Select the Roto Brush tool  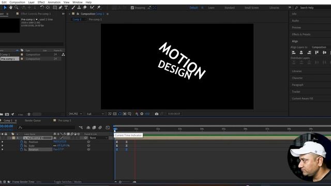pyautogui.click(x=92, y=8)
